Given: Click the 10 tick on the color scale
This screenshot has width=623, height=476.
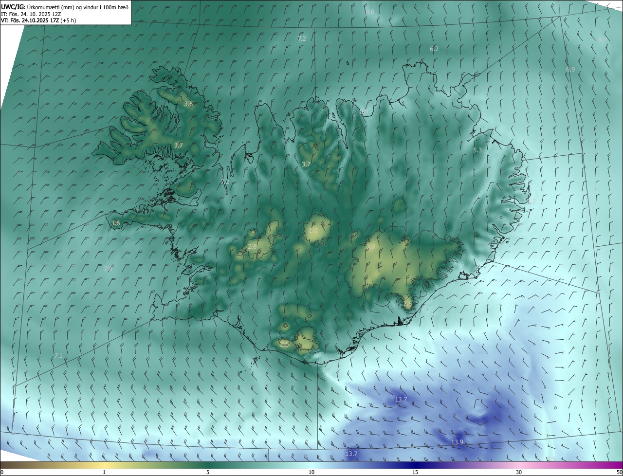Looking at the screenshot, I should [x=311, y=472].
